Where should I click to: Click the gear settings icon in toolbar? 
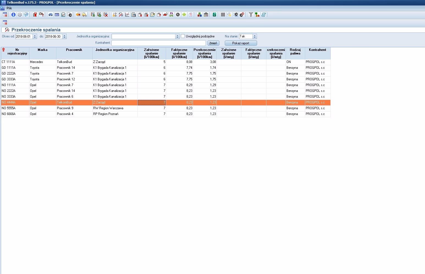20,15
